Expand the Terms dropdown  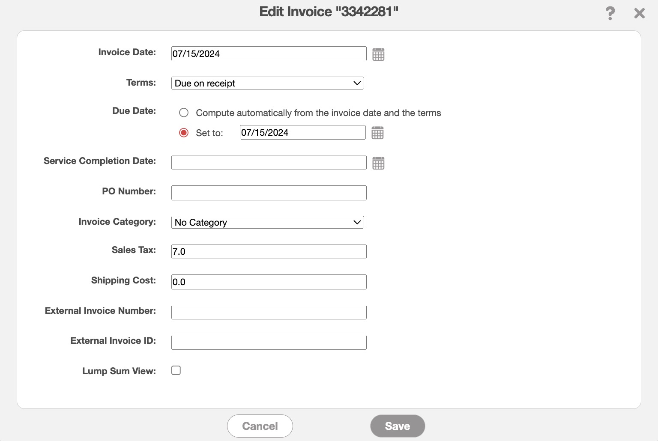(267, 83)
